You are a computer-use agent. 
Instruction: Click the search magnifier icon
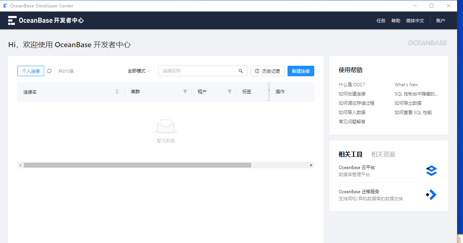pyautogui.click(x=241, y=71)
